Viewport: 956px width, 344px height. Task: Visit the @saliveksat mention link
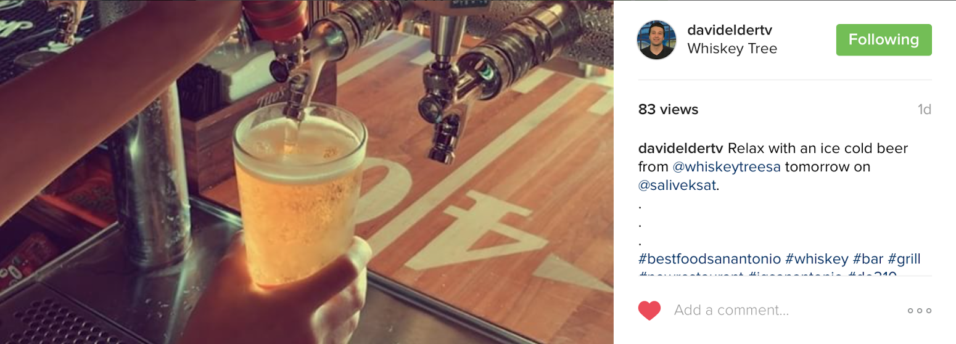pos(677,185)
